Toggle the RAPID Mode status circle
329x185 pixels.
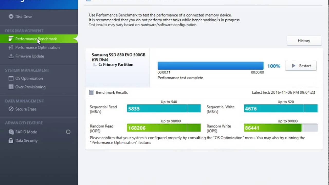click(x=68, y=132)
